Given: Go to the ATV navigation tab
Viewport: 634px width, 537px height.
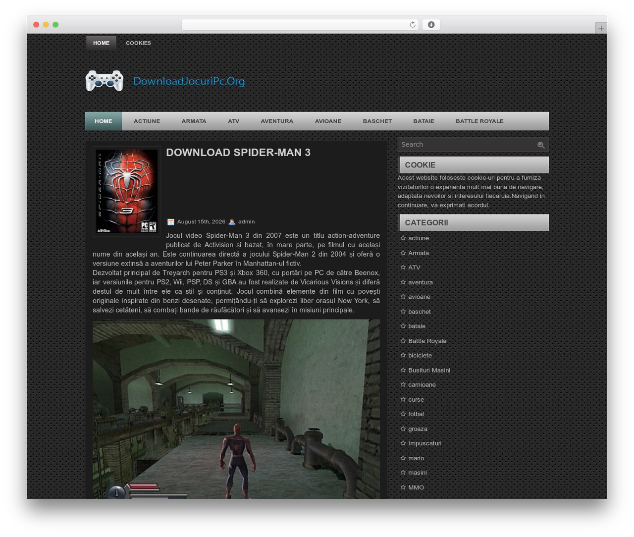Looking at the screenshot, I should [233, 121].
